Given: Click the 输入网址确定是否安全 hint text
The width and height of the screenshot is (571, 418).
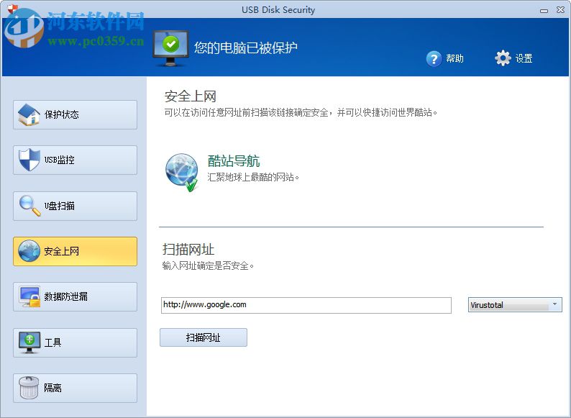Looking at the screenshot, I should (x=208, y=265).
